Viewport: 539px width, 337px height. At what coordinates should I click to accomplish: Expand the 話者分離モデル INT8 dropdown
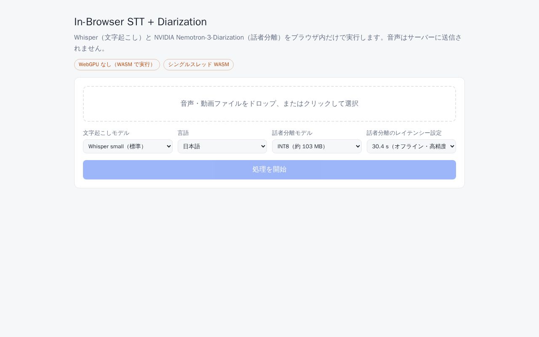click(x=317, y=146)
